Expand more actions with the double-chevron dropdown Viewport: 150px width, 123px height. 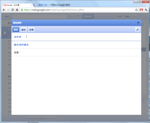tap(134, 16)
